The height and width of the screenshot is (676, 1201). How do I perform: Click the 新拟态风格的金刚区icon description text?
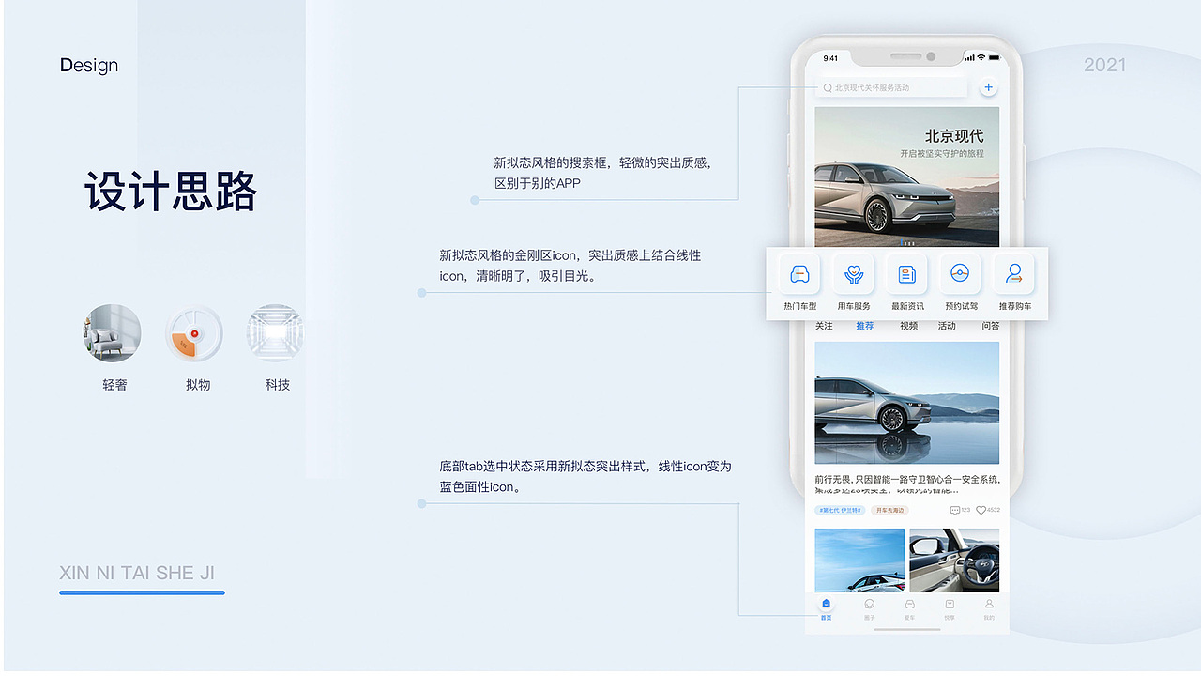pyautogui.click(x=570, y=266)
